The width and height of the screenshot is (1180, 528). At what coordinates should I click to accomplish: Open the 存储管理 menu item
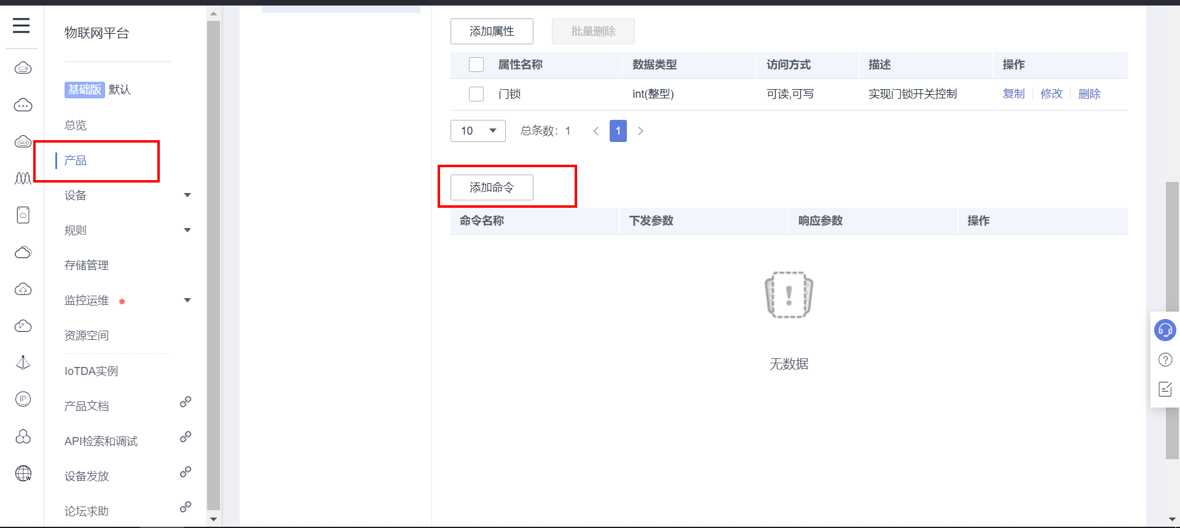pos(87,266)
